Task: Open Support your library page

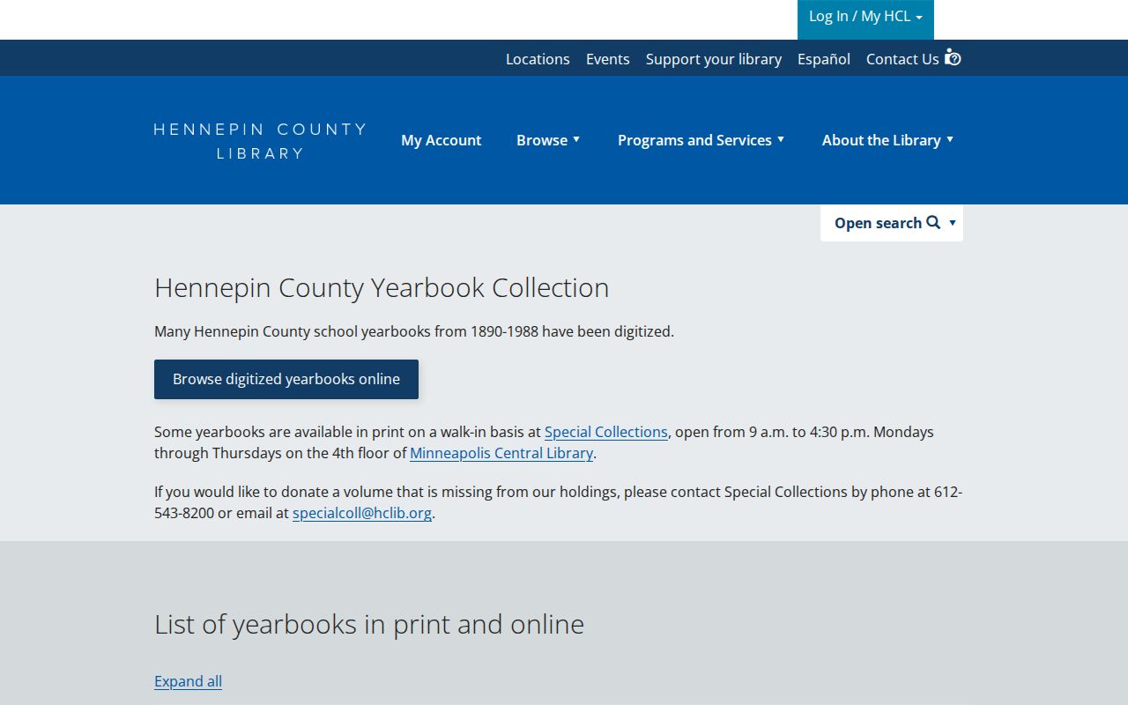Action: click(x=714, y=59)
